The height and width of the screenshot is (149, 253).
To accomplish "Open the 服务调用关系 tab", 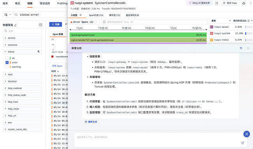I will tap(132, 15).
